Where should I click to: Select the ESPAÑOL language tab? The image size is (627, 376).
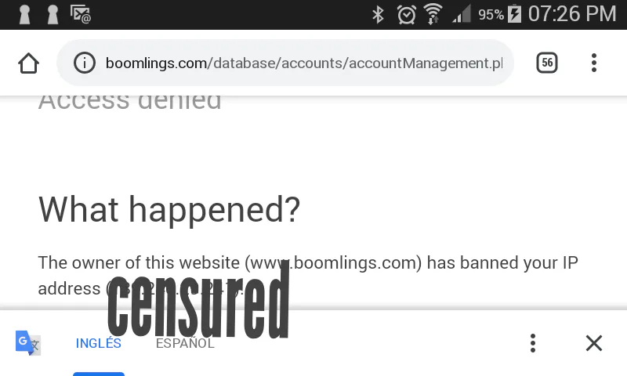point(185,343)
